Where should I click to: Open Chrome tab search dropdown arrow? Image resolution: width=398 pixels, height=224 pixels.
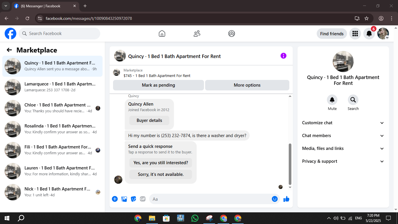pyautogui.click(x=6, y=6)
